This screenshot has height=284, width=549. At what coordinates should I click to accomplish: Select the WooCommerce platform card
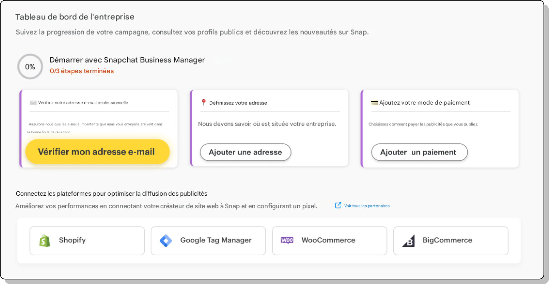coord(330,241)
